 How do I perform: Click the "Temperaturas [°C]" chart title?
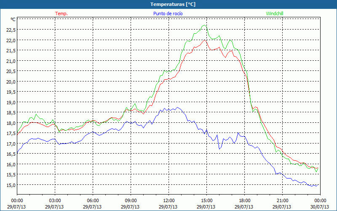click(x=173, y=4)
